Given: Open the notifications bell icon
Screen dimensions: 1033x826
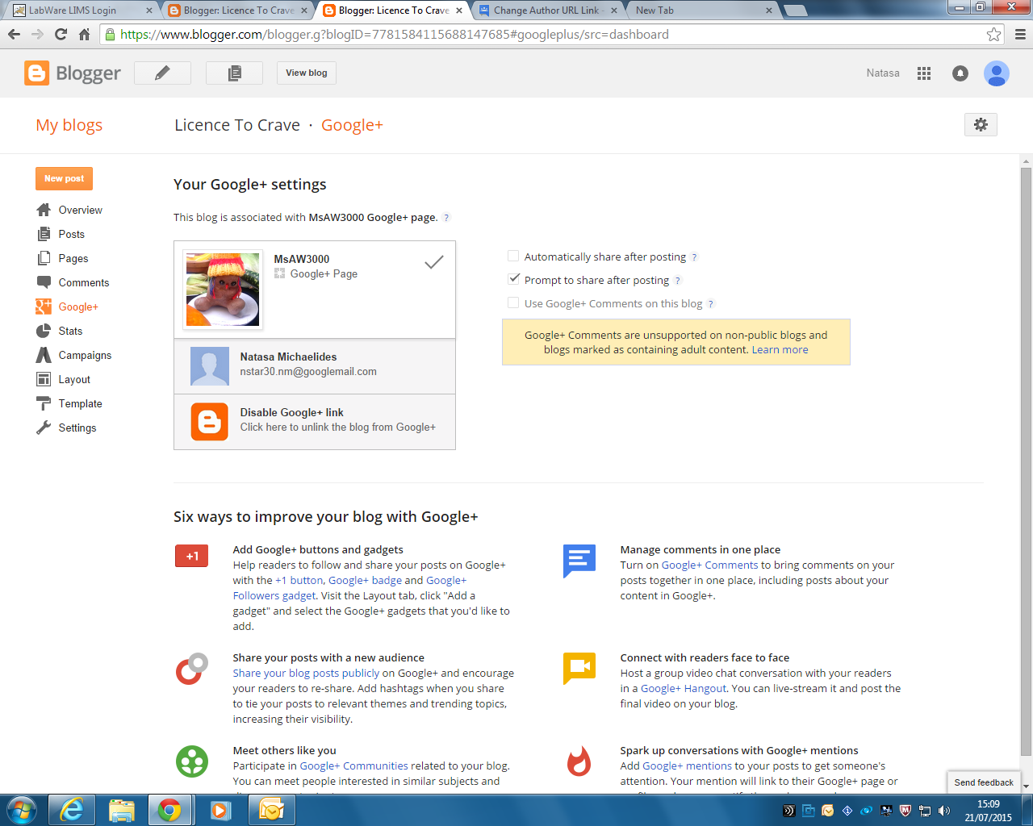Looking at the screenshot, I should coord(960,73).
